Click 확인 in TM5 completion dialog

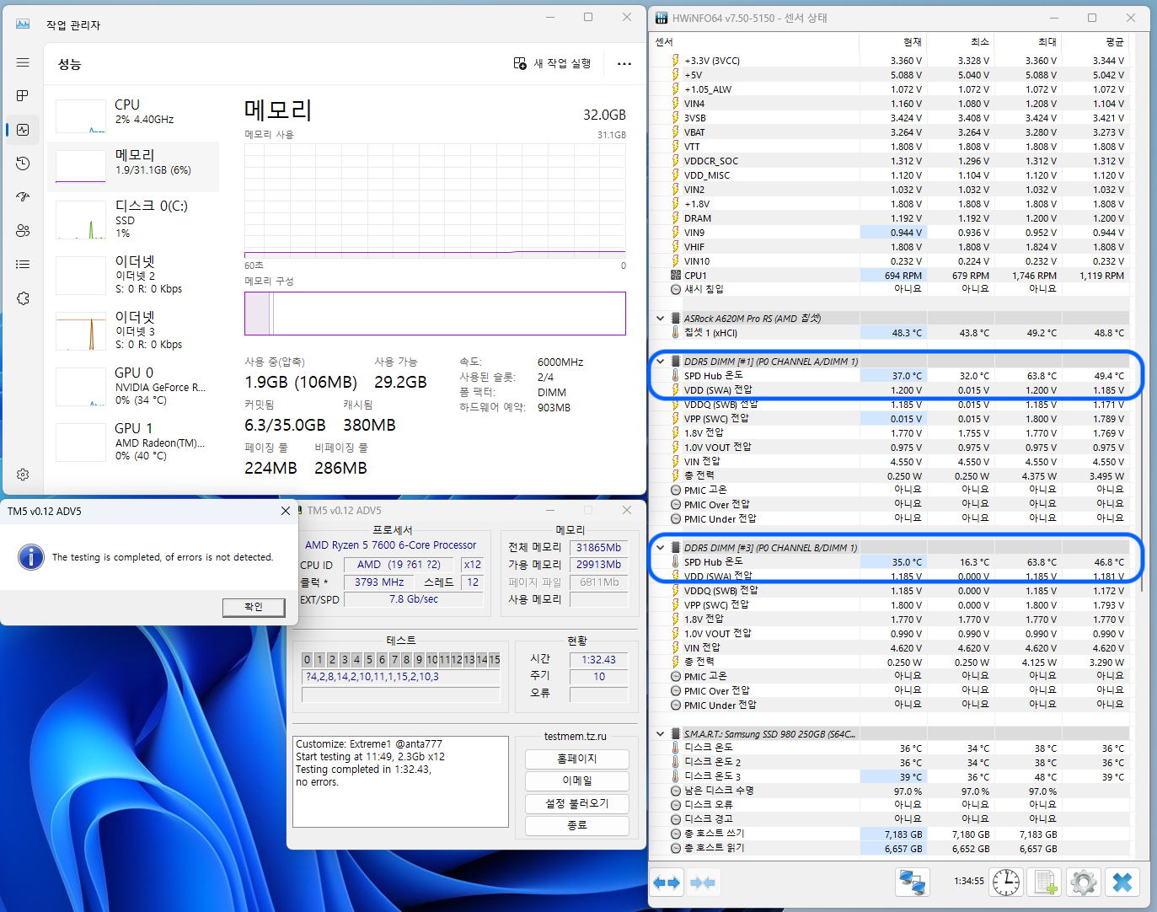(x=254, y=607)
